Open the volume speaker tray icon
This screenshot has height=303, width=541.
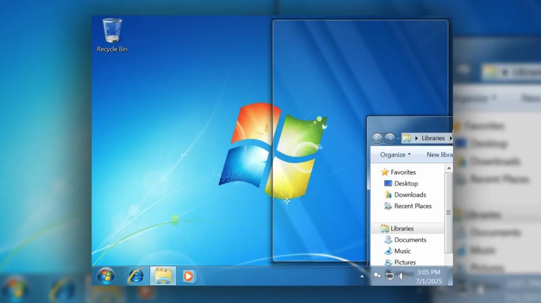402,276
